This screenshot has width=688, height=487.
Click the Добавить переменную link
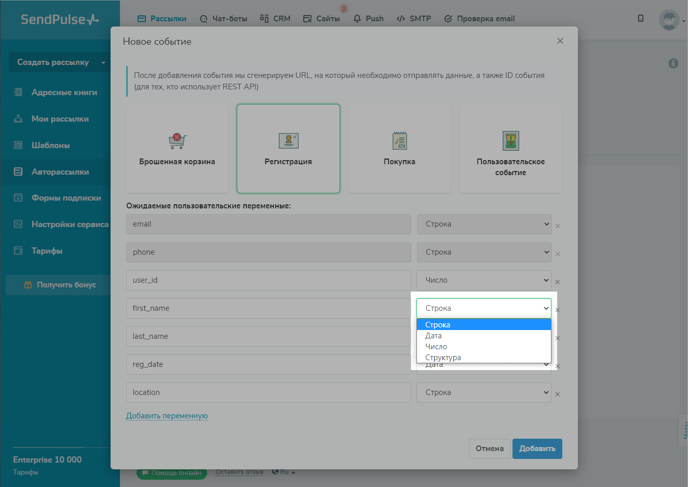point(167,416)
